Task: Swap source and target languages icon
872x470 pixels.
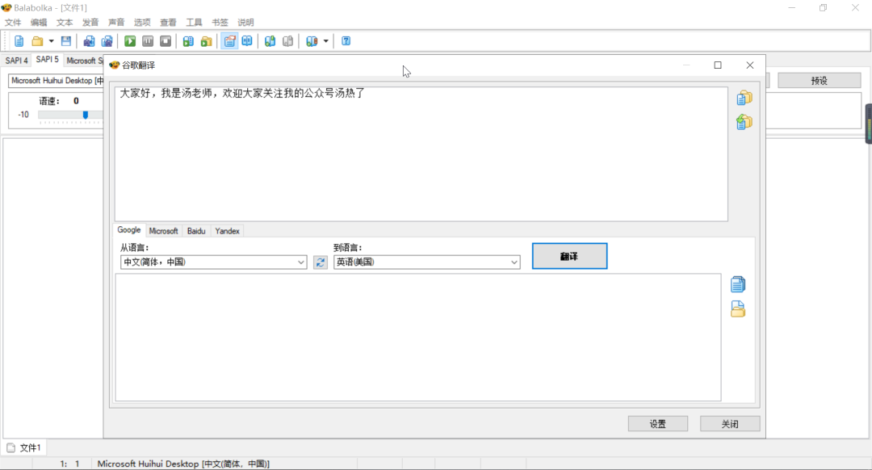Action: click(321, 262)
